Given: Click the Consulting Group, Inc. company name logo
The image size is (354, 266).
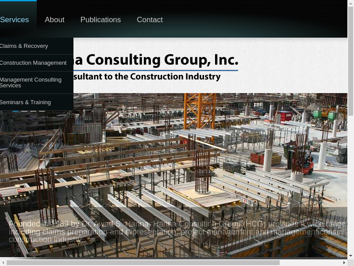Looking at the screenshot, I should (156, 60).
